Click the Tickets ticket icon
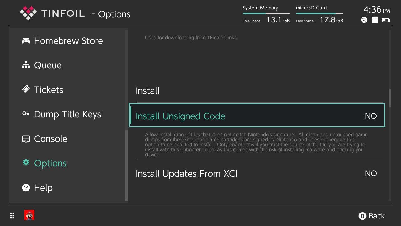This screenshot has height=226, width=401. 26,89
